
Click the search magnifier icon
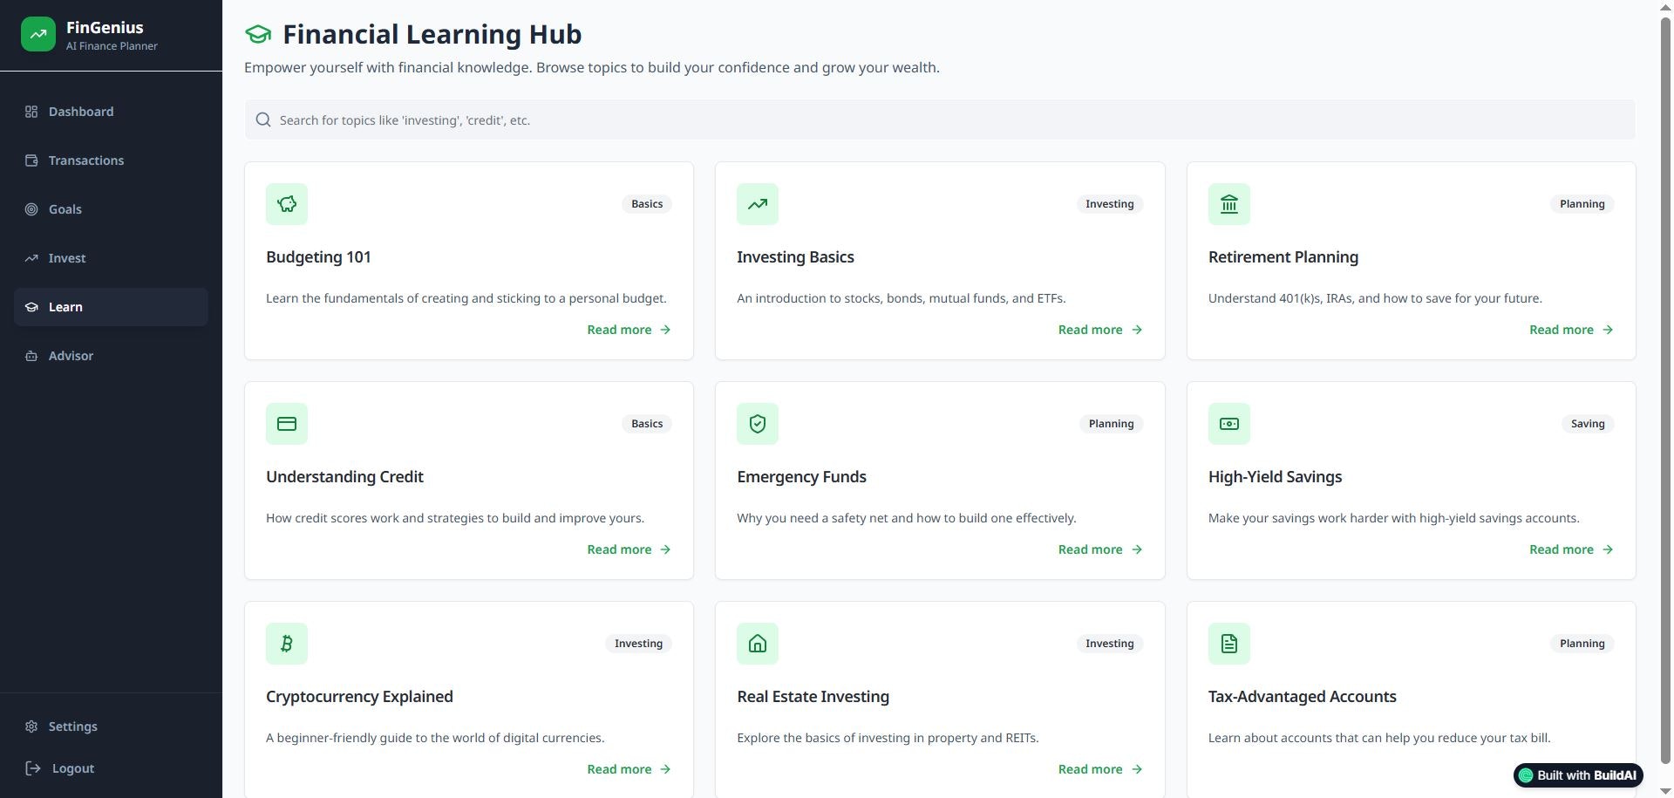(263, 119)
